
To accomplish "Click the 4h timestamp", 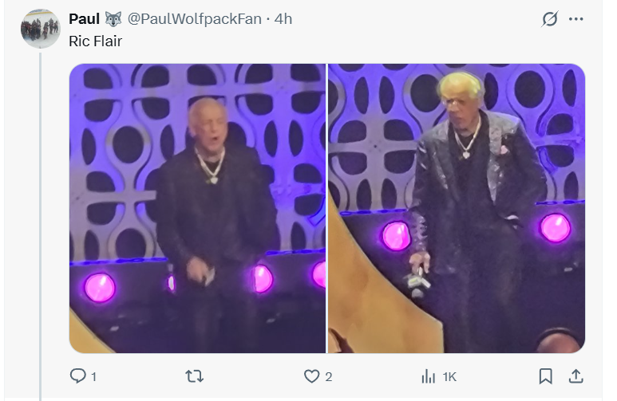I will pos(283,19).
